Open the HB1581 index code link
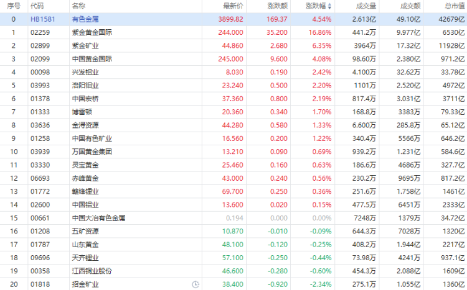This screenshot has width=467, height=290. coord(42,19)
